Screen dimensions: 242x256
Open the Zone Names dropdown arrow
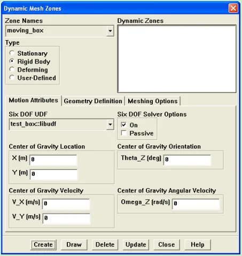pyautogui.click(x=110, y=31)
